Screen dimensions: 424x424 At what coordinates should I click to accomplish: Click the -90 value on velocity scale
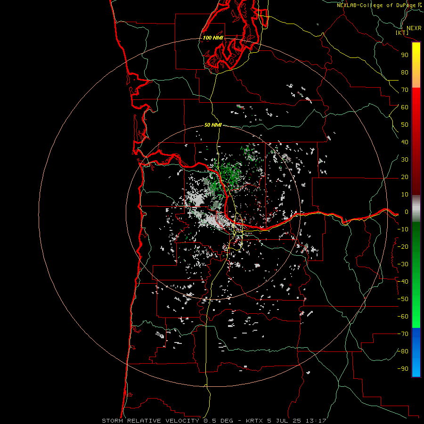point(403,369)
